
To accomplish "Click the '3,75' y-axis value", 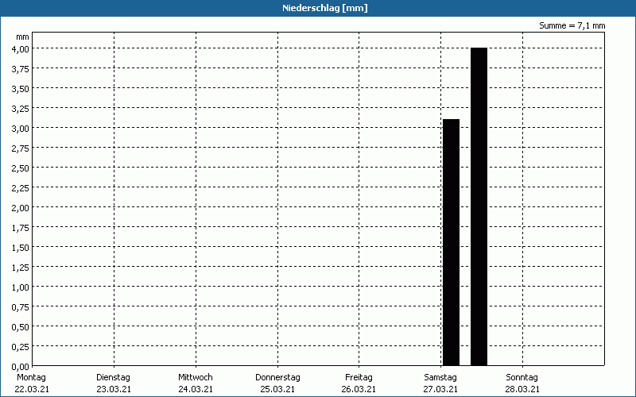I will click(x=21, y=69).
